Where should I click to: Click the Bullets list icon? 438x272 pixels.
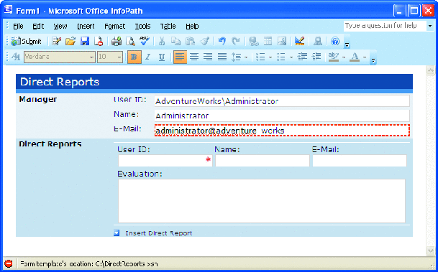click(281, 57)
